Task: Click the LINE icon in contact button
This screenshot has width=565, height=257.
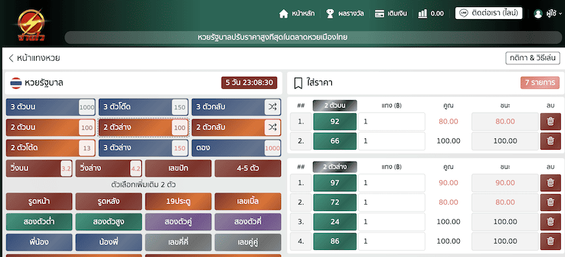Action: [464, 13]
